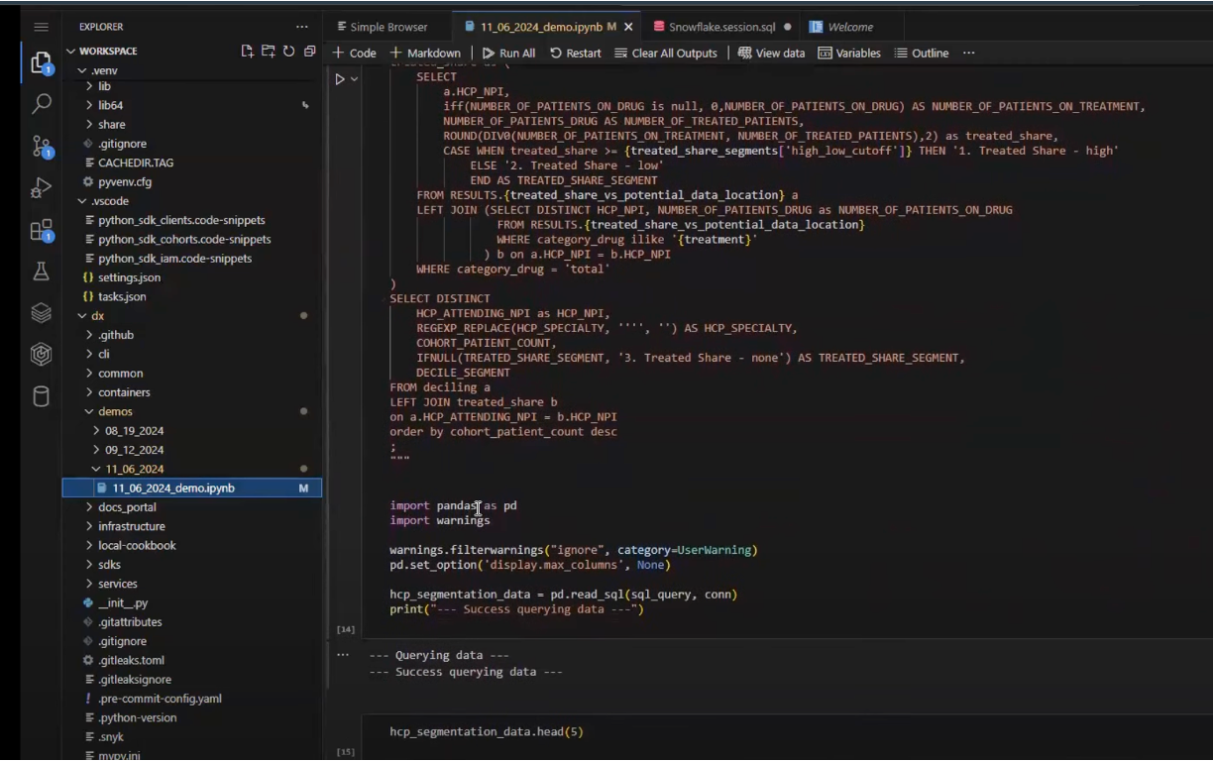Click the hcp_segmentation_data.head(5) cell input

787,732
